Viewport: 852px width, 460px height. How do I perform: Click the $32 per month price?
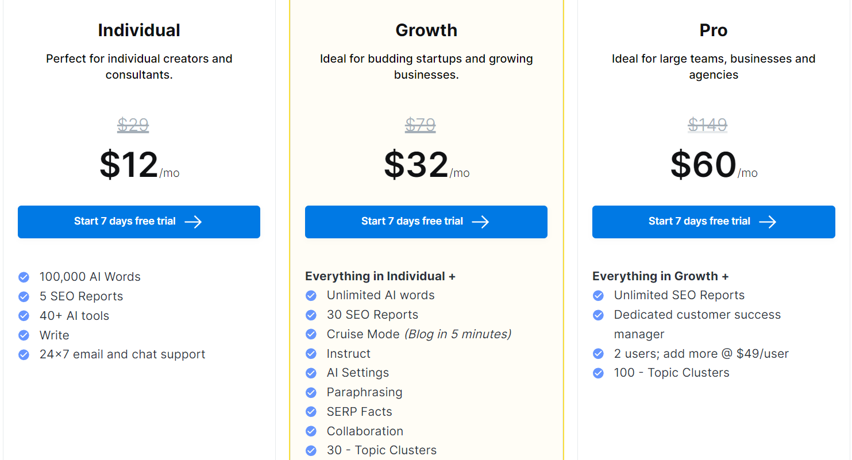point(426,165)
